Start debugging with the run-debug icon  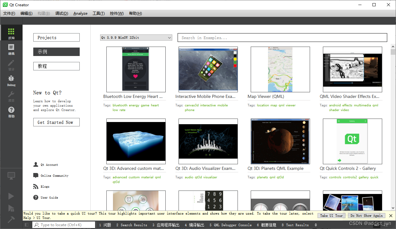coord(11,208)
